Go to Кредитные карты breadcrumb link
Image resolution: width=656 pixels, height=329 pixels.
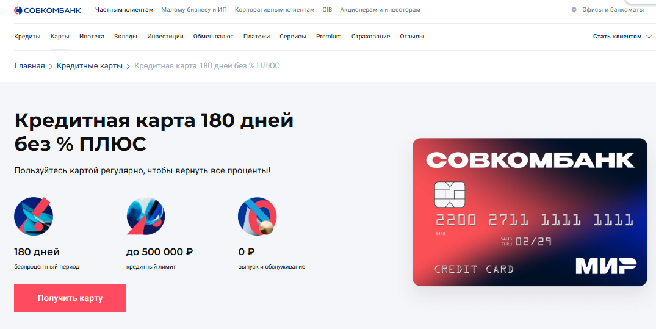(90, 66)
